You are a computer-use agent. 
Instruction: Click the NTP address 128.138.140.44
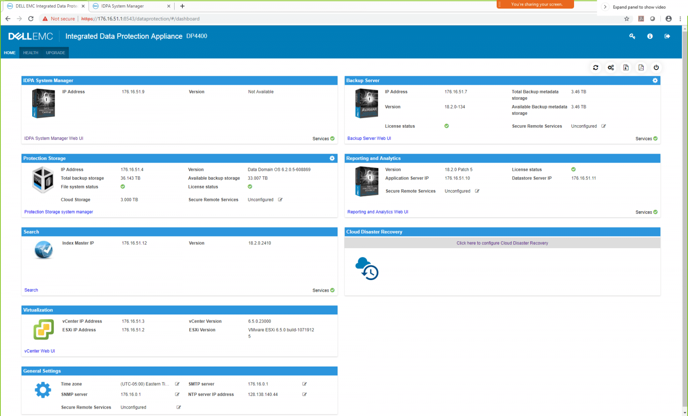point(263,394)
